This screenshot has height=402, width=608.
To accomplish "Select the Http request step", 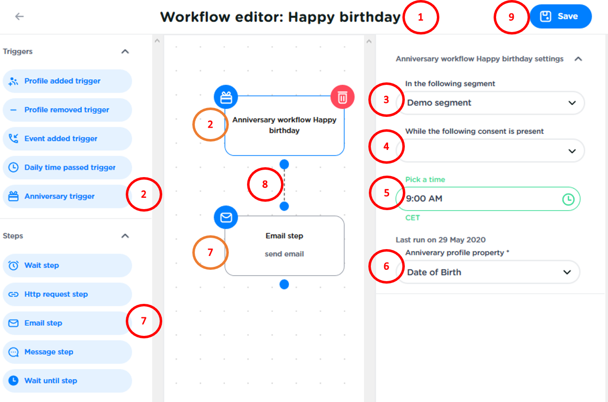I will pos(67,294).
